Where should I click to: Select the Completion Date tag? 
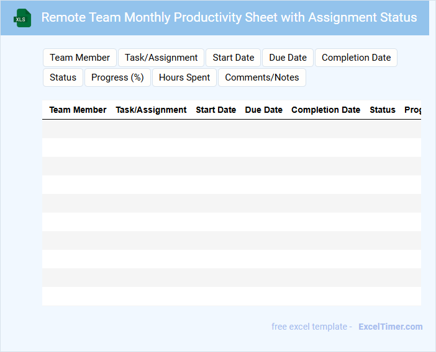click(356, 58)
